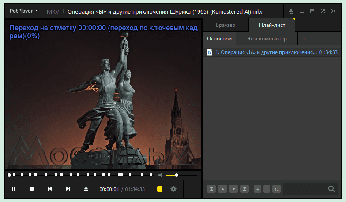Screen dimensions: 346x202
Task: Add a new playlist with the plus tab
Action: 304,39
